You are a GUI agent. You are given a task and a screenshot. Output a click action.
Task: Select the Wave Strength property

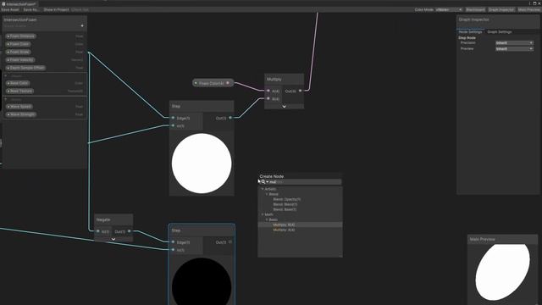click(x=21, y=114)
